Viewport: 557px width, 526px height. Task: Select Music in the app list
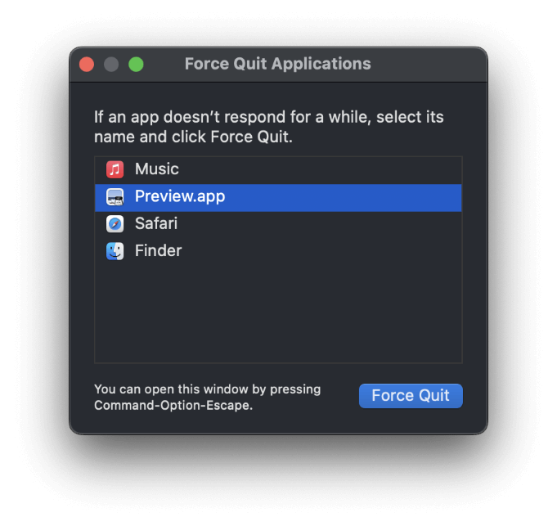pos(278,170)
